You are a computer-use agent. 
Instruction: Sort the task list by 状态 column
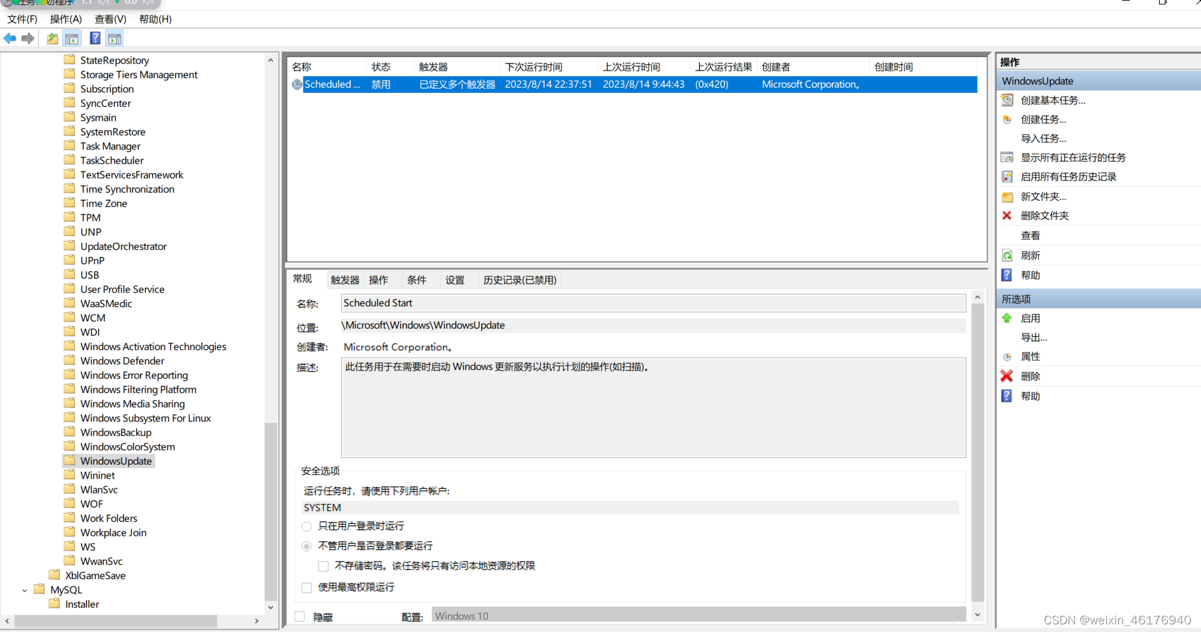coord(390,67)
